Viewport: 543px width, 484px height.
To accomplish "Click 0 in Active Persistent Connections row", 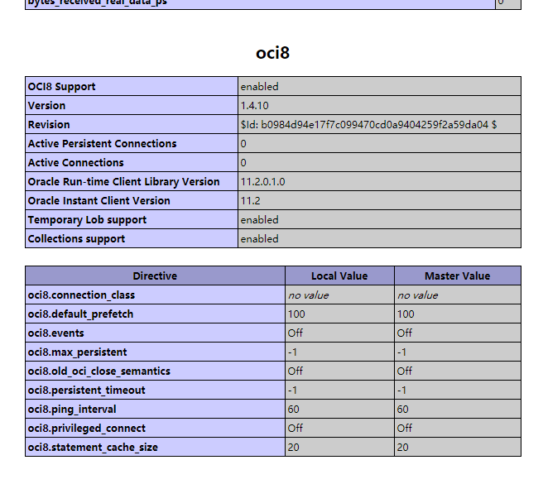I will click(x=243, y=144).
